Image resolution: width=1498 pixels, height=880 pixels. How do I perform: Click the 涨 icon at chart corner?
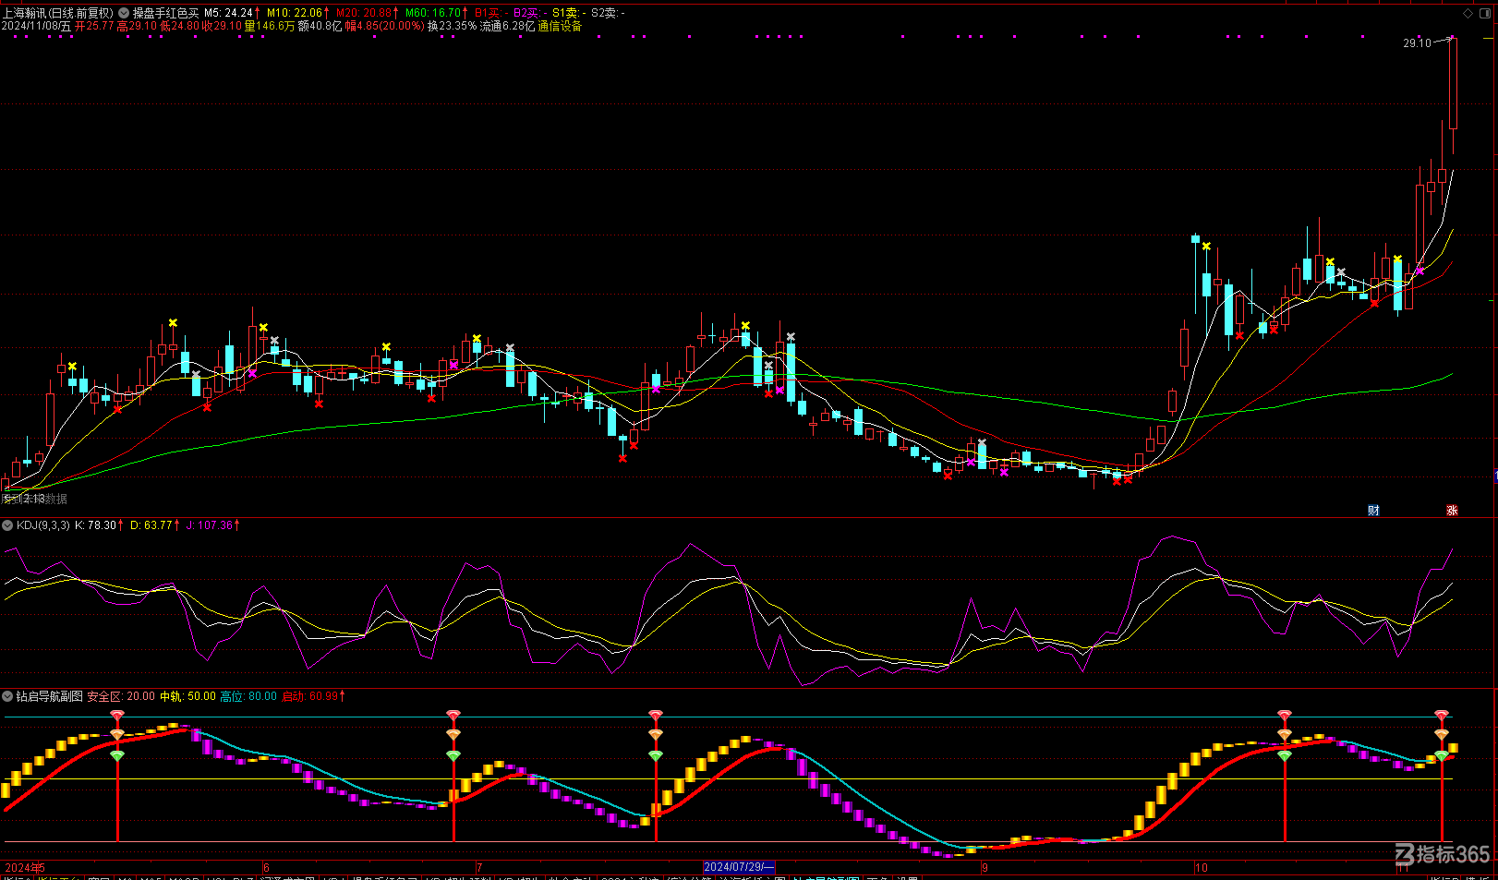tap(1452, 511)
